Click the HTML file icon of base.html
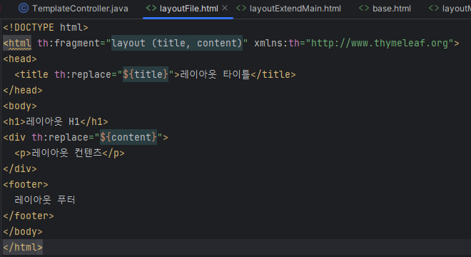Viewport: 471px width, 257px height. click(364, 8)
